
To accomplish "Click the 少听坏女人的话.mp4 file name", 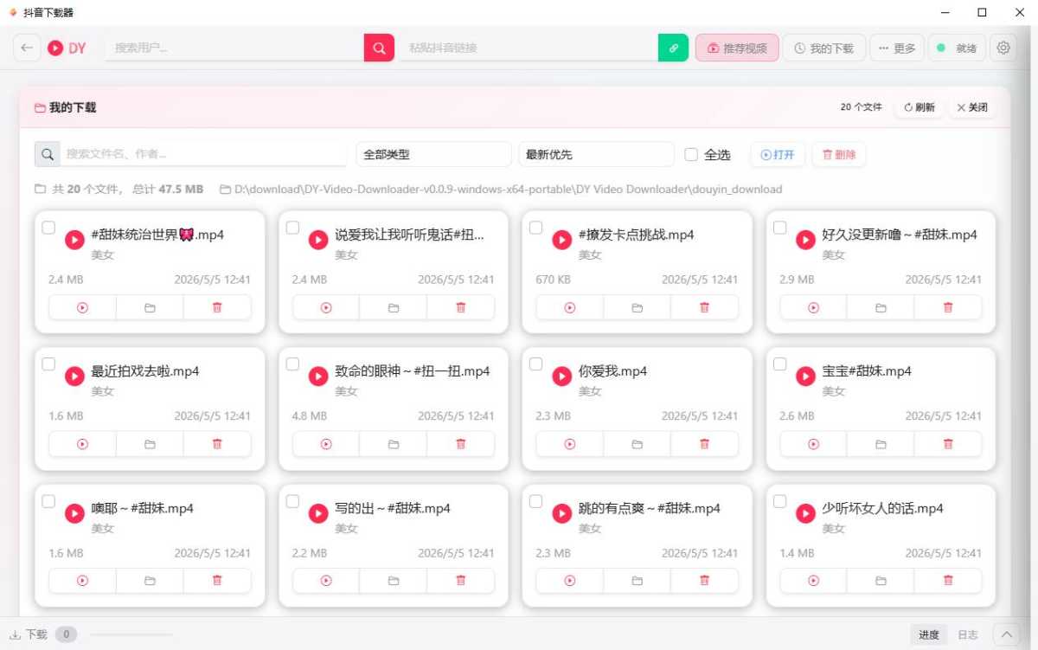I will click(881, 508).
